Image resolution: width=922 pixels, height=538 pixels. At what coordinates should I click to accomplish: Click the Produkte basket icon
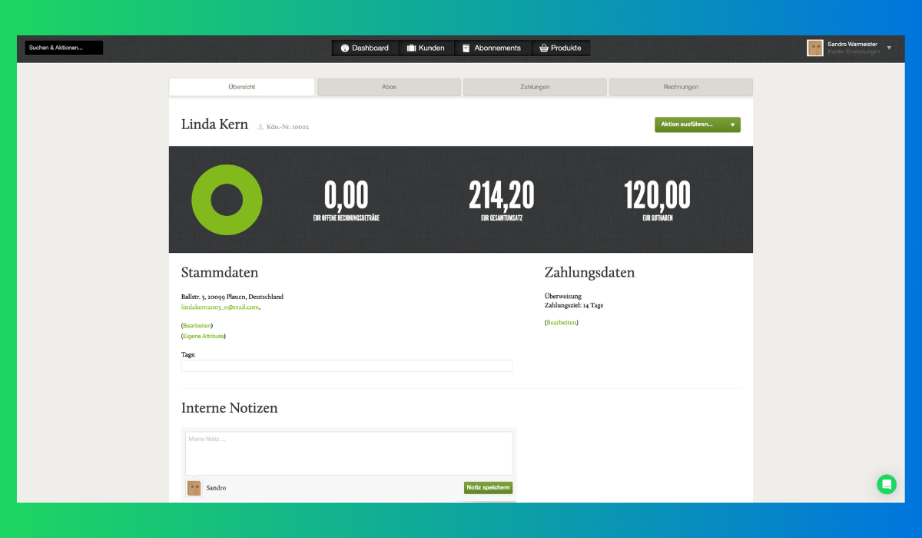click(544, 48)
